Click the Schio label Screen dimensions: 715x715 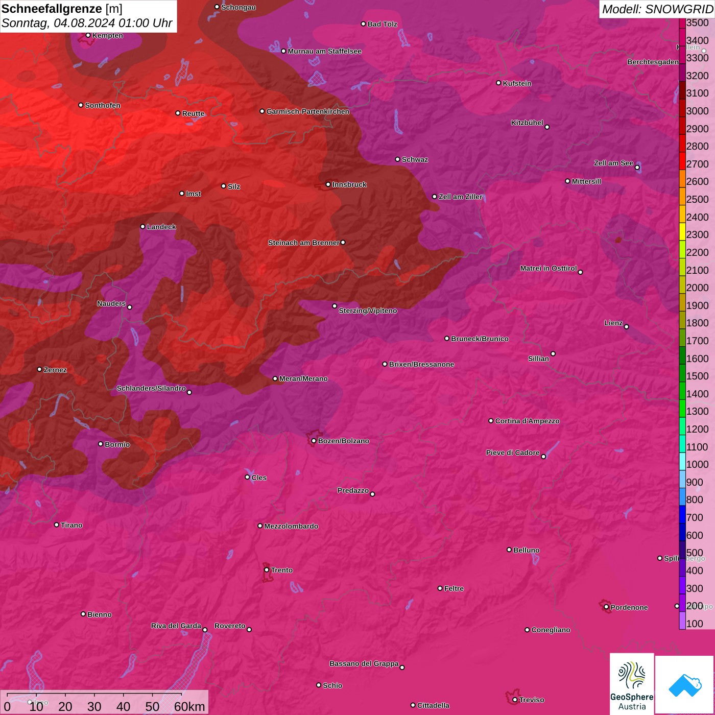point(332,685)
